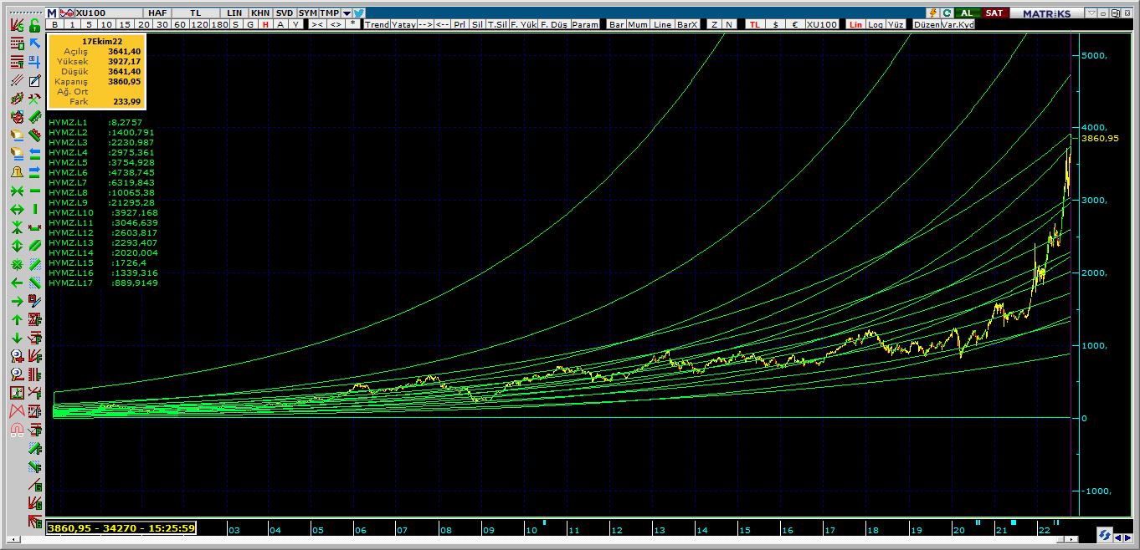Screen dimensions: 1140x550
Task: Click the green AL buy button
Action: tap(967, 13)
